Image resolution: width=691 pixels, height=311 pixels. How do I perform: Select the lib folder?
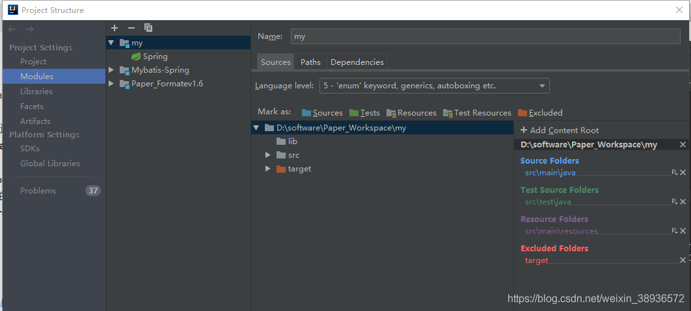[x=287, y=141]
